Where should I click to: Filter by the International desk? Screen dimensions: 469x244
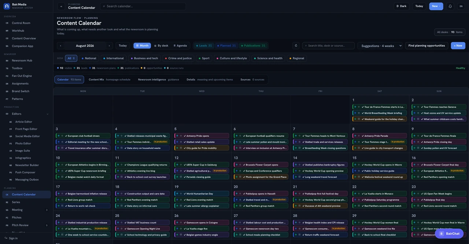click(114, 58)
